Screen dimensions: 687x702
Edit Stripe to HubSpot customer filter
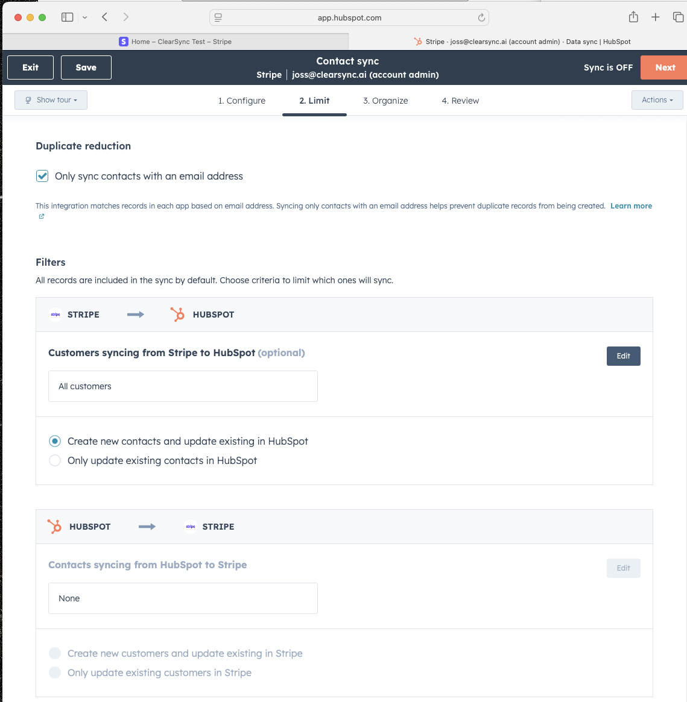(623, 356)
